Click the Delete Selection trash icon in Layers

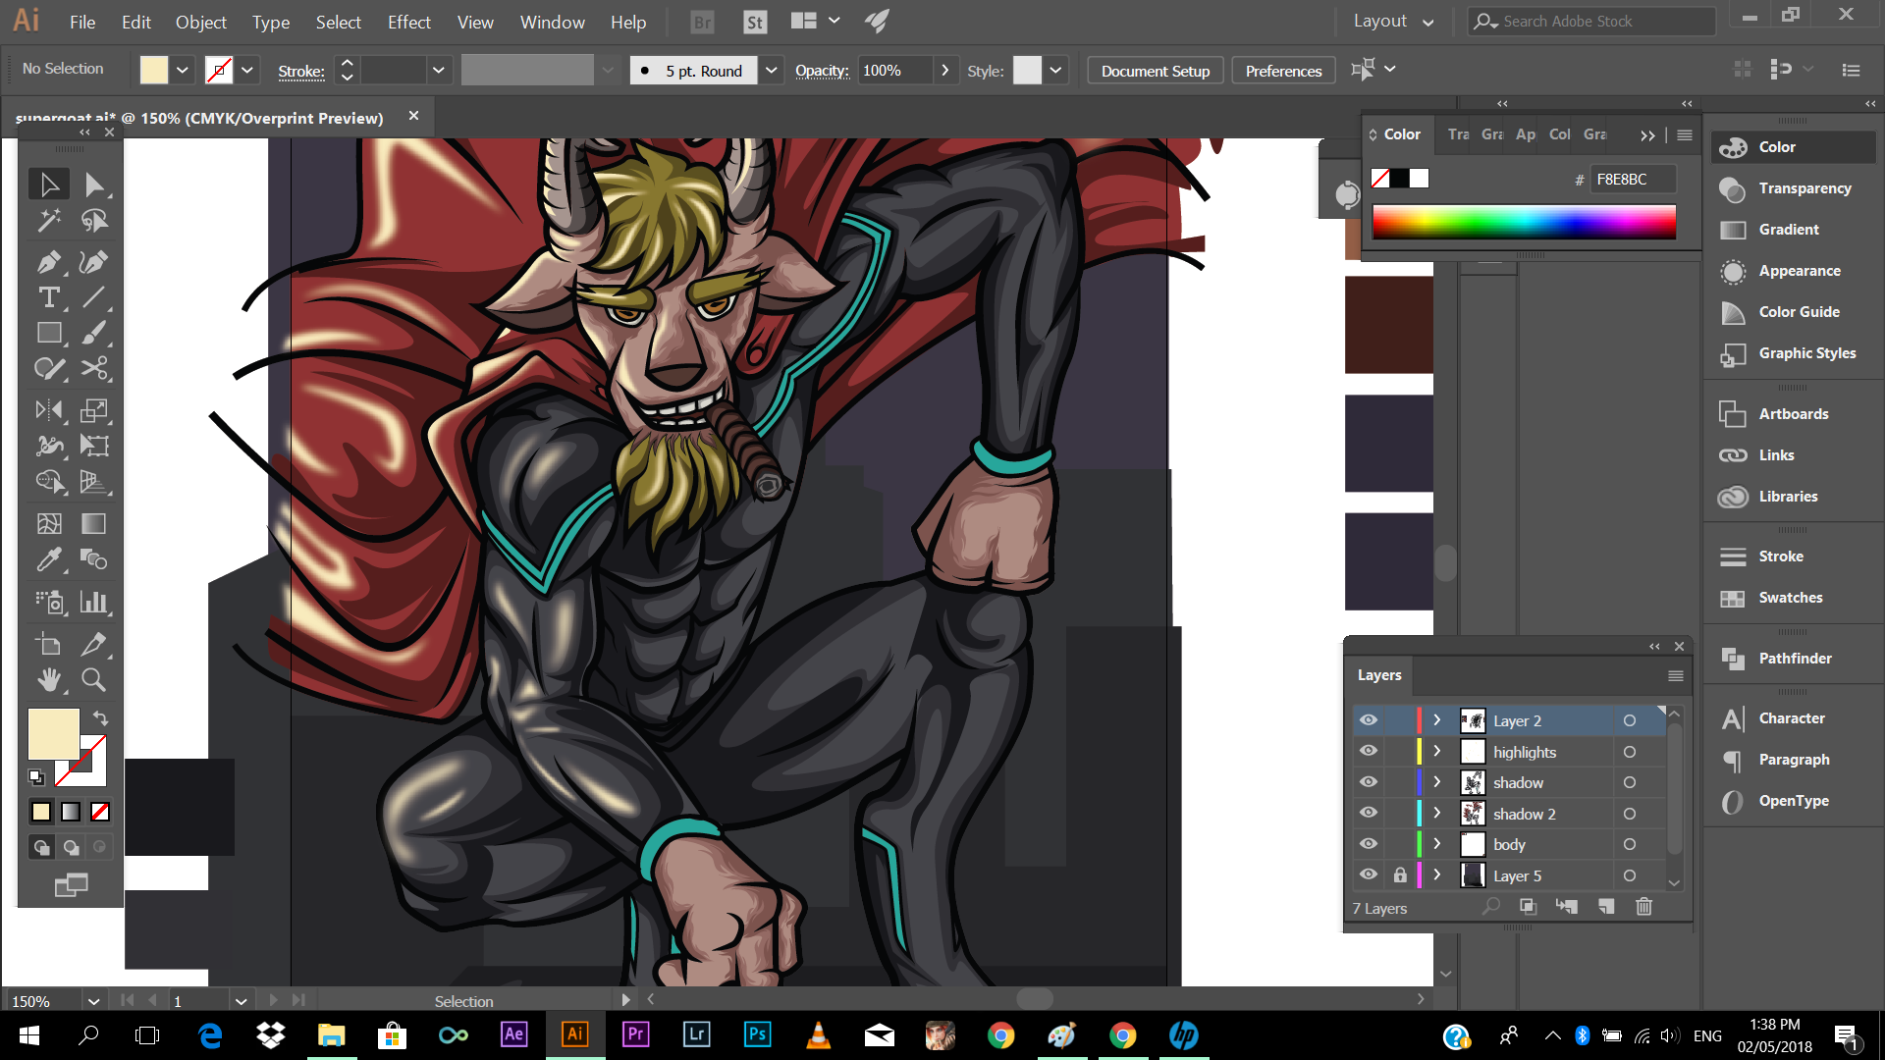point(1643,907)
